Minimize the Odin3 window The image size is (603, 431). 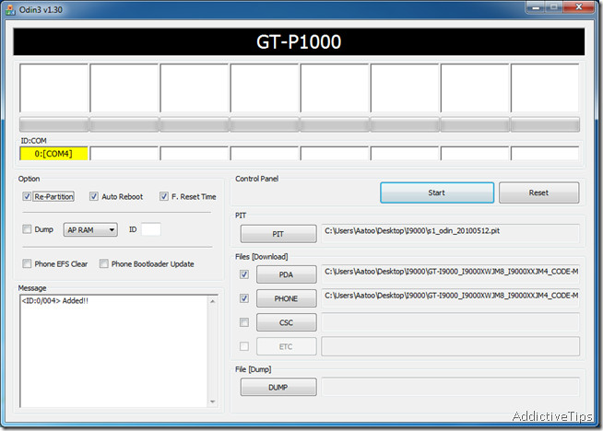536,7
